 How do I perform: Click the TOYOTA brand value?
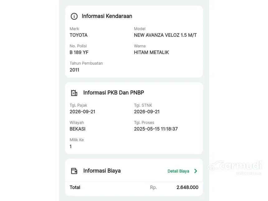79,35
